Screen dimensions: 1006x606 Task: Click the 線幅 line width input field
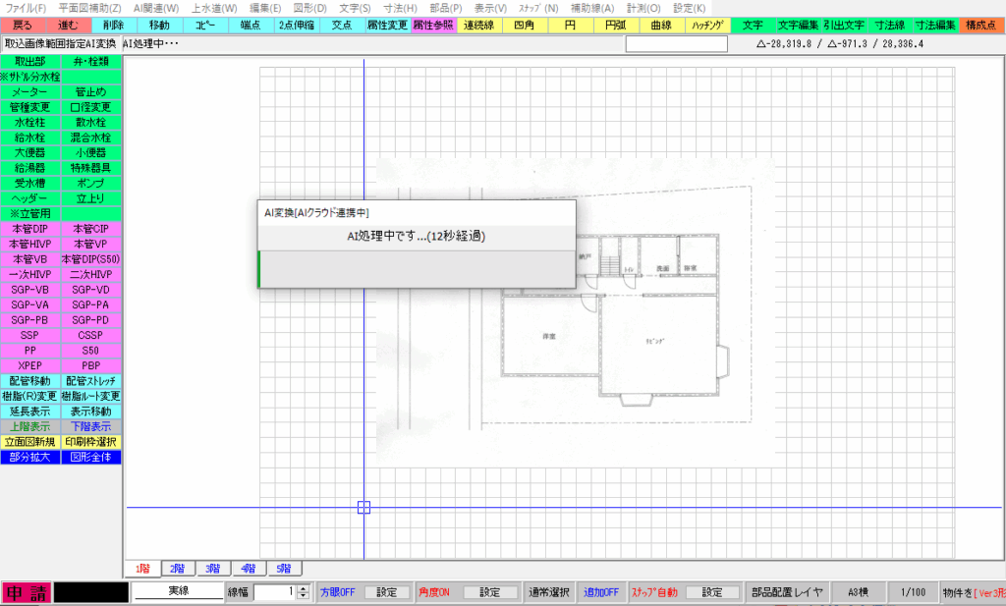click(x=274, y=592)
